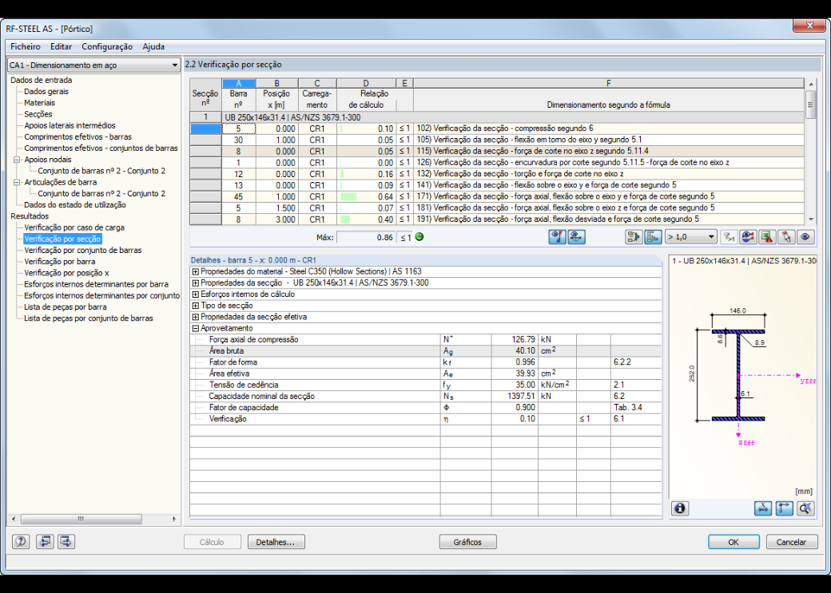
Task: Click the results table vertical scrollbar
Action: pos(810,152)
